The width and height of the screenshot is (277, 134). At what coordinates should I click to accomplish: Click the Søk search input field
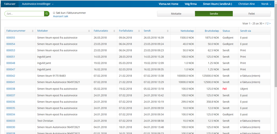(x=24, y=14)
